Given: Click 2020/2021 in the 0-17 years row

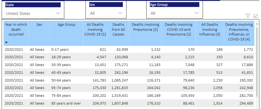Looking at the screenshot, I should [x=14, y=49].
